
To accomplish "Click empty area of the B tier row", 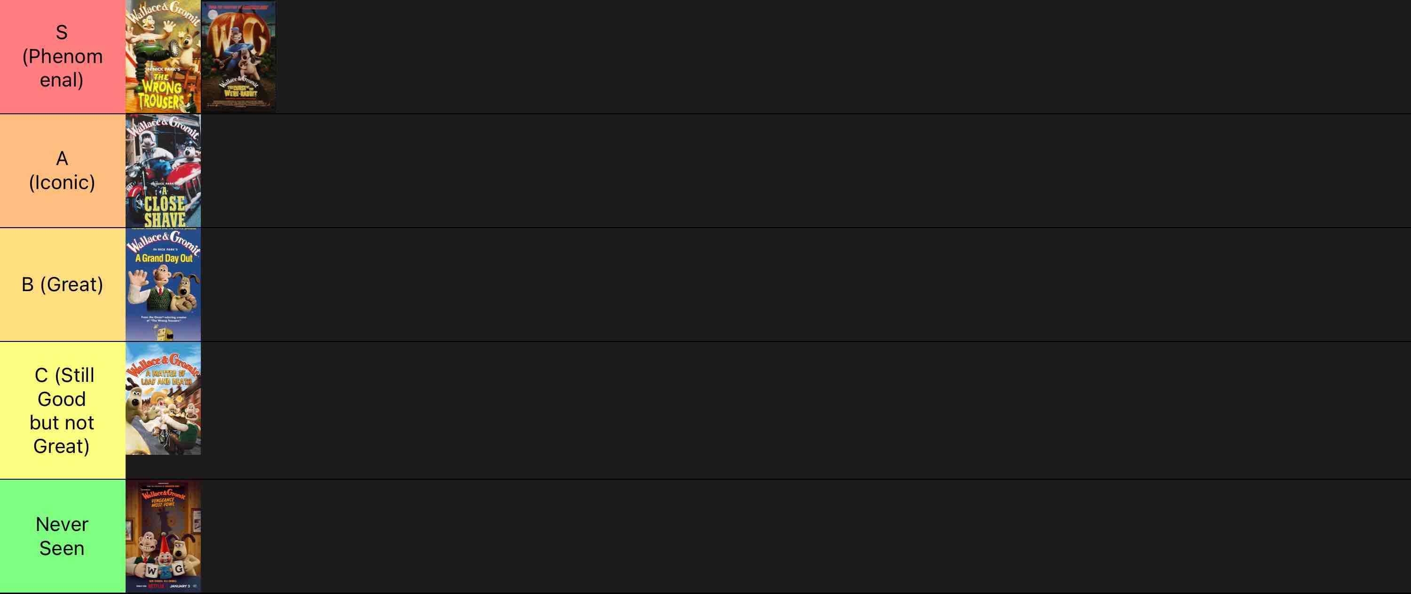I will [806, 285].
